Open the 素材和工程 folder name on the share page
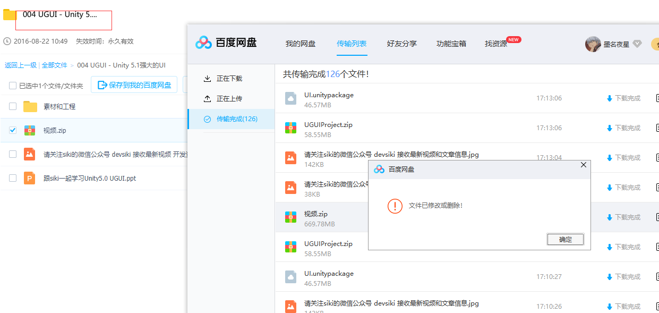The width and height of the screenshot is (659, 313). click(59, 106)
